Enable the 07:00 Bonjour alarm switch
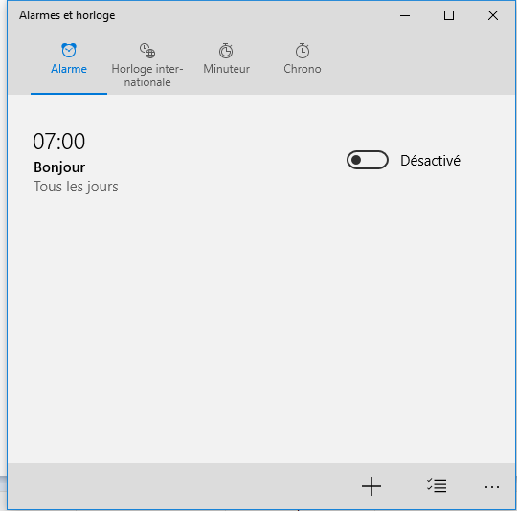The image size is (517, 511). point(368,160)
